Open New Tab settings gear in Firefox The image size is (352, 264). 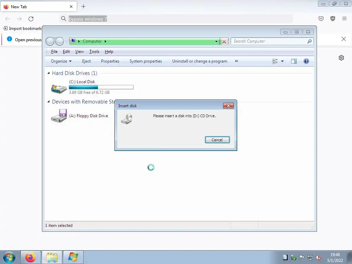[x=341, y=58]
